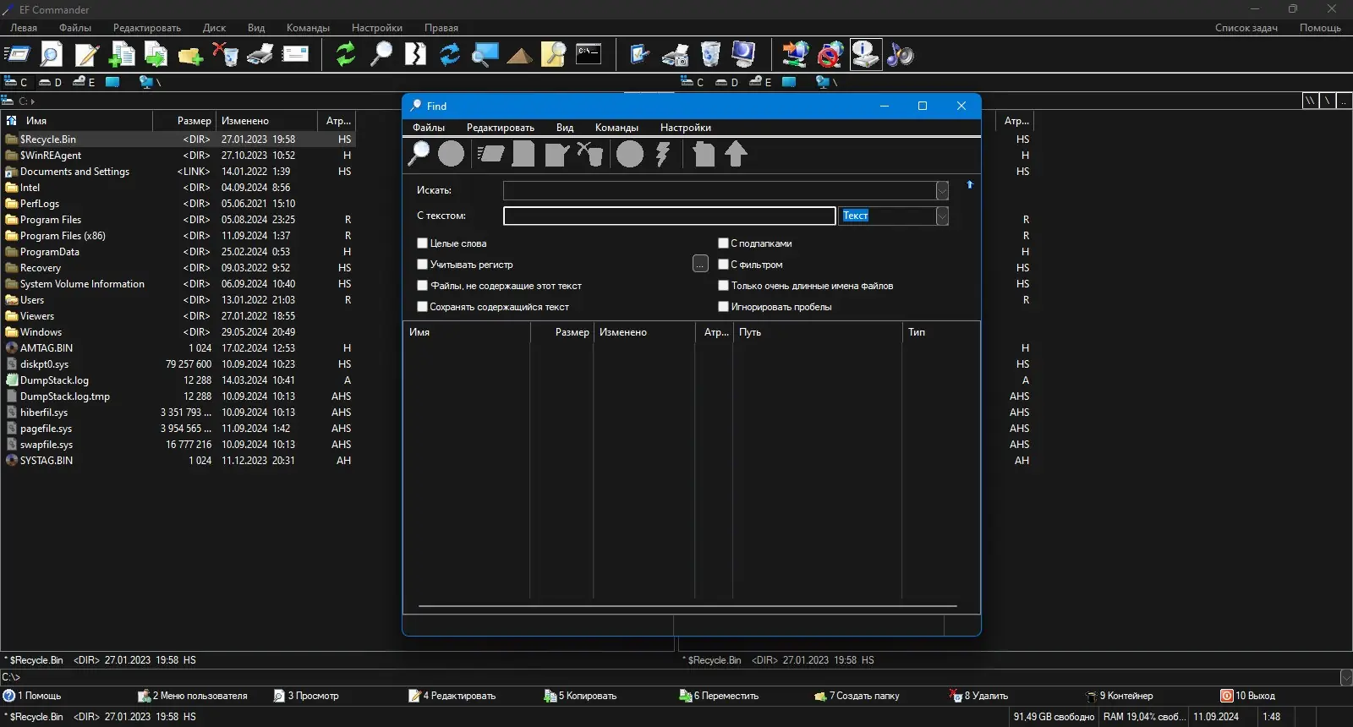Click the 6 Переместить function key button
1353x727 pixels.
[719, 696]
